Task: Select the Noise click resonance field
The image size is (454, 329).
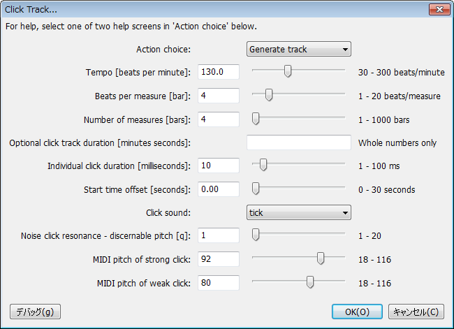Action: point(219,235)
